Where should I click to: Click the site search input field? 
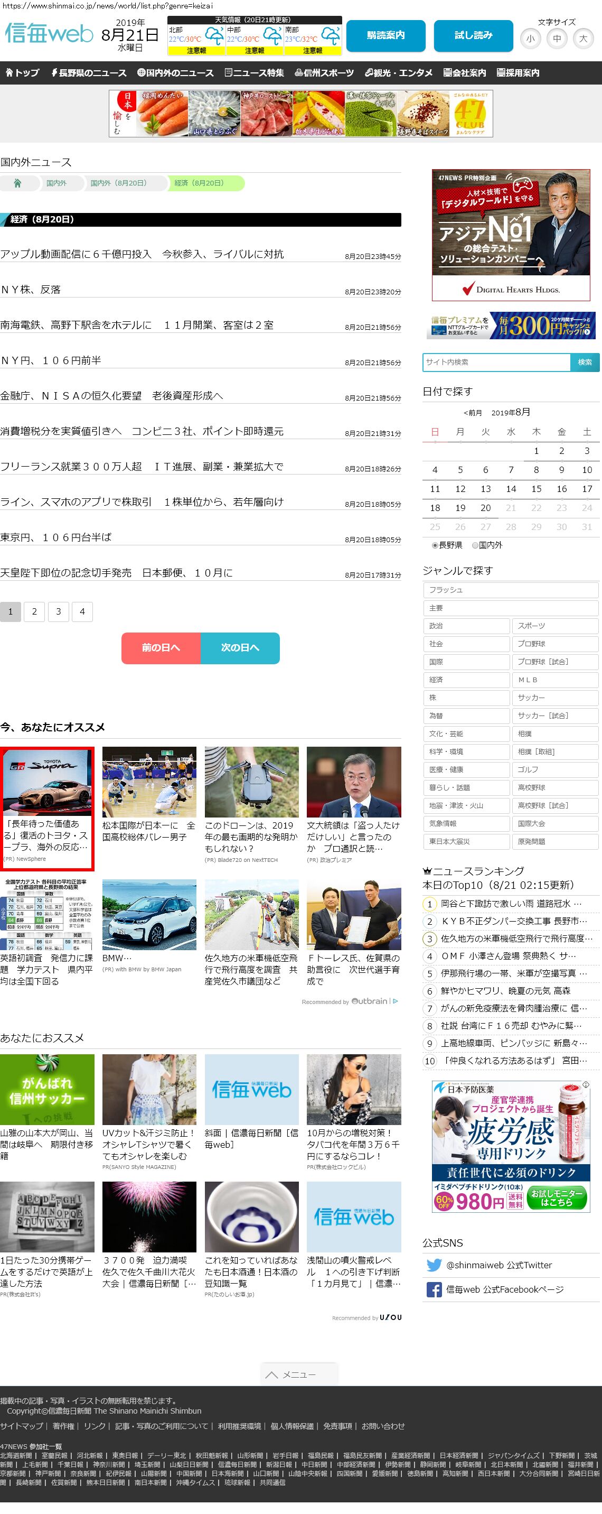496,362
